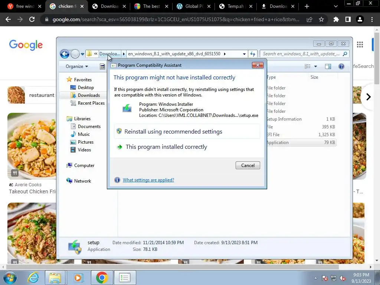Click Explorer help question mark icon

[x=341, y=66]
